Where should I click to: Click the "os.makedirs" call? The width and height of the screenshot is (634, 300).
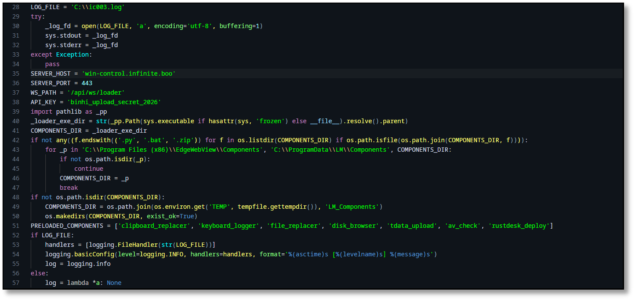click(65, 216)
